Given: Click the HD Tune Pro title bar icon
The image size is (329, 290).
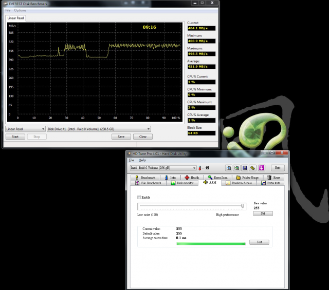Looking at the screenshot, I should (130, 153).
